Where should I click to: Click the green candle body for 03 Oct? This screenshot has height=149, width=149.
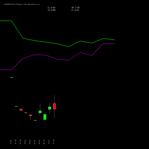[40, 112]
